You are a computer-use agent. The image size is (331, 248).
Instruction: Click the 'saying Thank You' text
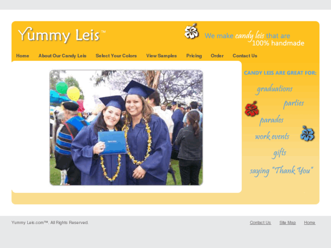(281, 171)
